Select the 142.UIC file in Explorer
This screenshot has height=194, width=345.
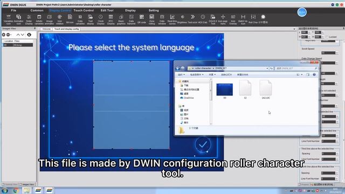266,89
